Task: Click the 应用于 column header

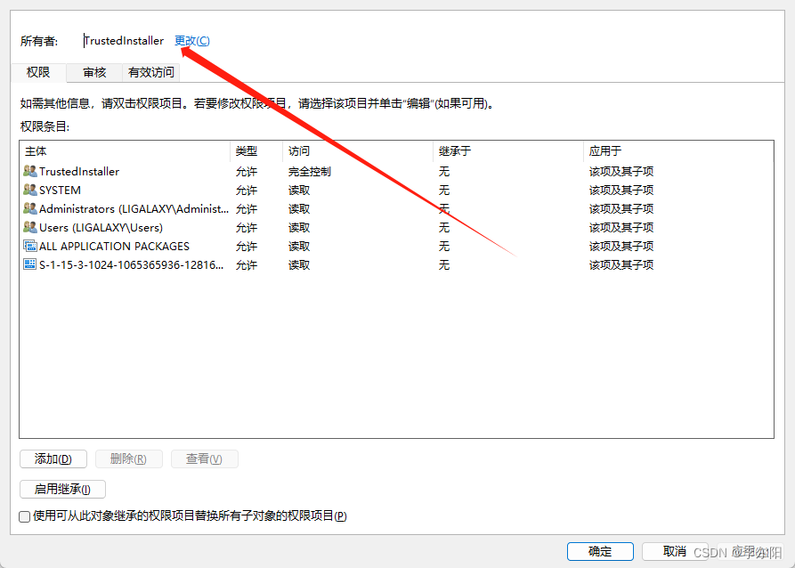Action: 677,150
